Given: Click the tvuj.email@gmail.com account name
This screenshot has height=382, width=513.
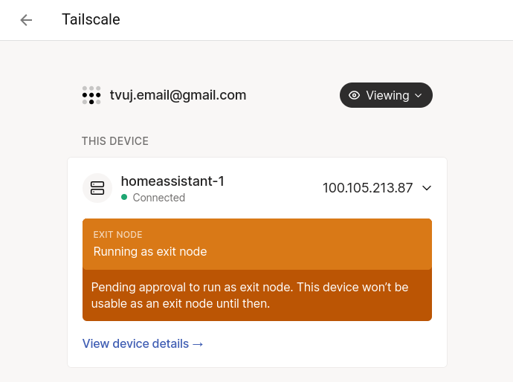Looking at the screenshot, I should [x=178, y=95].
